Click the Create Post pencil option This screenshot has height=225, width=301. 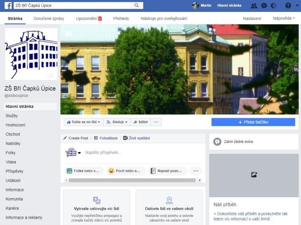(x=76, y=138)
